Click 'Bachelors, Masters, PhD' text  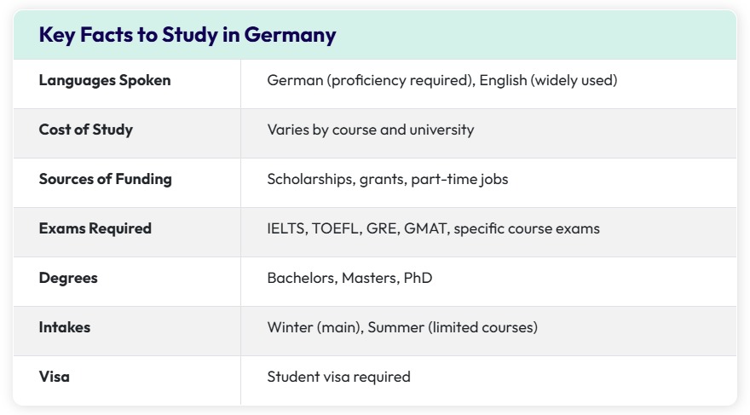[x=349, y=278]
